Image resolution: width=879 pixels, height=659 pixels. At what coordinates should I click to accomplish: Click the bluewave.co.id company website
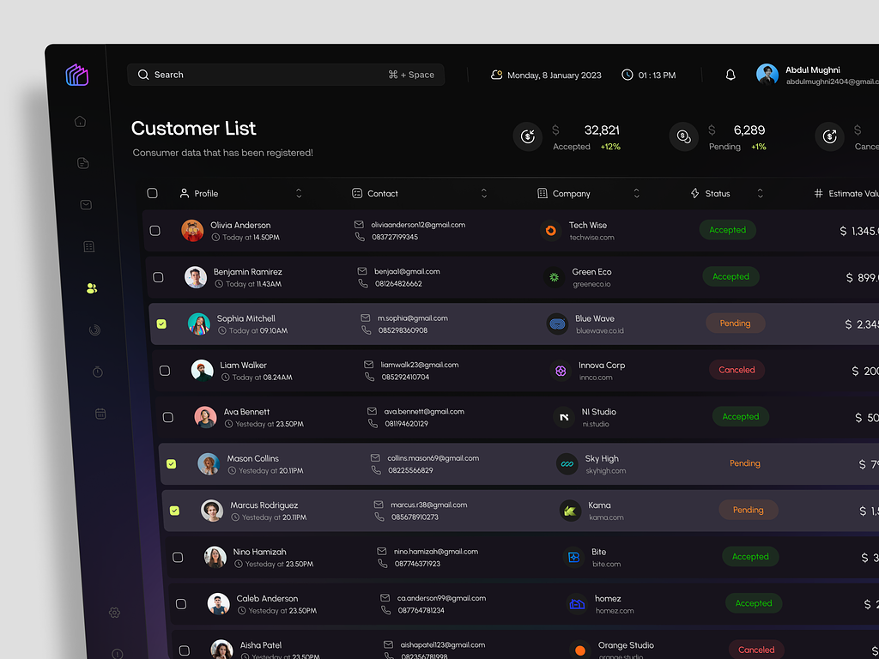click(x=600, y=330)
